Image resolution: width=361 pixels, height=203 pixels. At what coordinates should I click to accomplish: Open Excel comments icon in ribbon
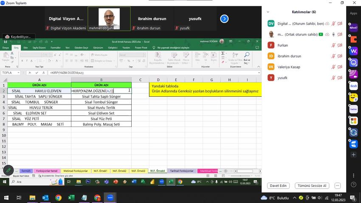click(x=257, y=48)
